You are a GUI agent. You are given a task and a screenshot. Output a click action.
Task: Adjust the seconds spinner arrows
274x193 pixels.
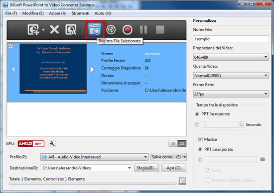pos(241,124)
